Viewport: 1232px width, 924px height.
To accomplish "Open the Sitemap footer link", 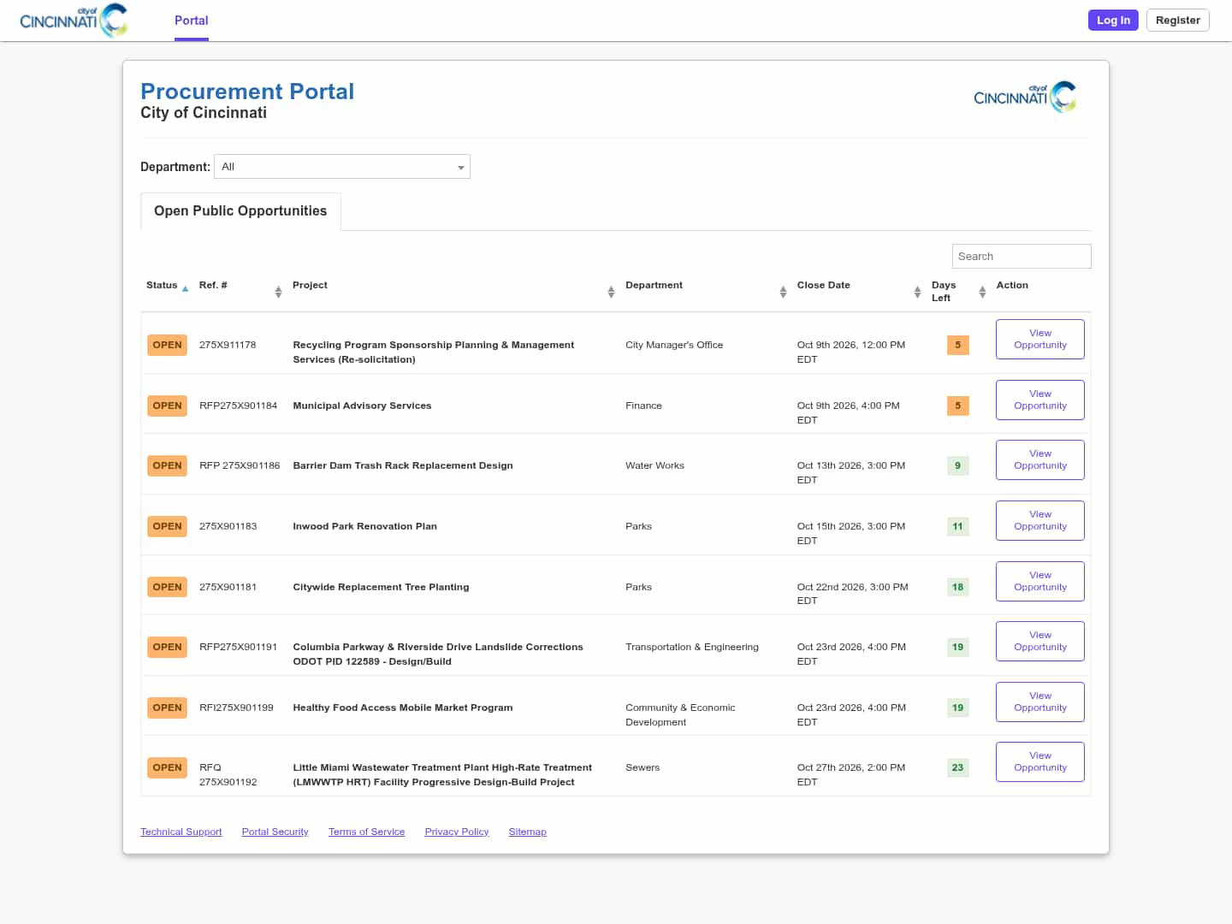I will 527,832.
